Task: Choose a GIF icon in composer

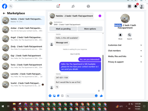Action: (62, 96)
